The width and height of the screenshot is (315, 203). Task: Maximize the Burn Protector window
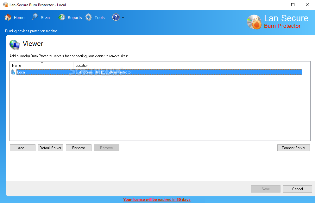tap(293, 5)
